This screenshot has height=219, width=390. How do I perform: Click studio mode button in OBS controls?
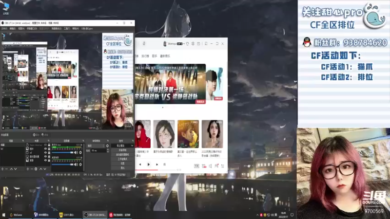coord(122,159)
